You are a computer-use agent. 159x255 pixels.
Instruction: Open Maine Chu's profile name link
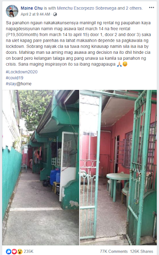point(32,8)
